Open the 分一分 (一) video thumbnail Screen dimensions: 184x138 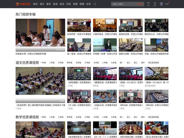pos(105,128)
